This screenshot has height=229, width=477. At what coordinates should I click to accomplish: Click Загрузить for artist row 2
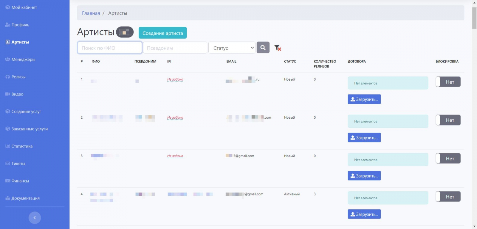[x=364, y=138]
